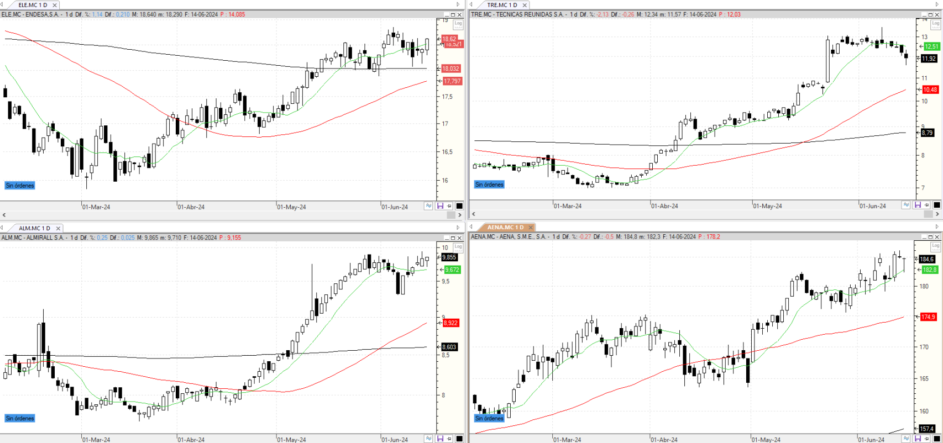The width and height of the screenshot is (943, 443).
Task: Close the TRE.MC 1 D tab
Action: [525, 5]
